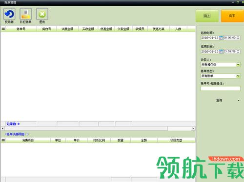Click the 打折比例 column header
This screenshot has width=244, height=182.
[99, 140]
